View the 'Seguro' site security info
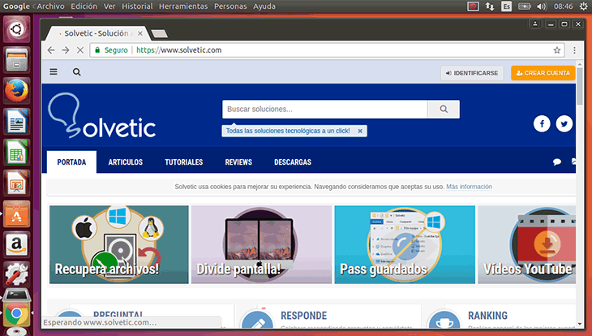 click(x=111, y=50)
